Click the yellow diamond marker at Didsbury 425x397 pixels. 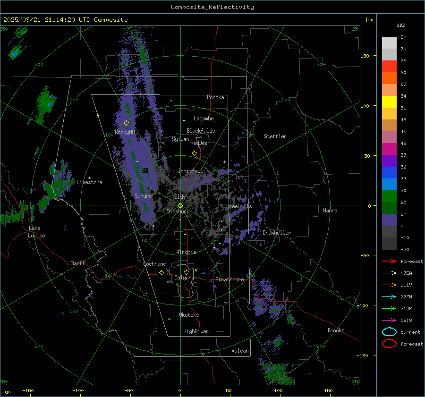coord(180,205)
